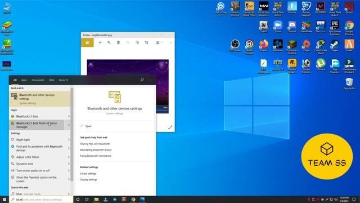Click the search results list scrollbar
Image resolution: width=360 pixels, height=203 pixels.
click(x=72, y=134)
